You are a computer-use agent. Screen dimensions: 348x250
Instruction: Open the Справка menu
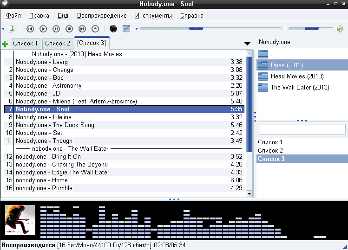click(192, 15)
